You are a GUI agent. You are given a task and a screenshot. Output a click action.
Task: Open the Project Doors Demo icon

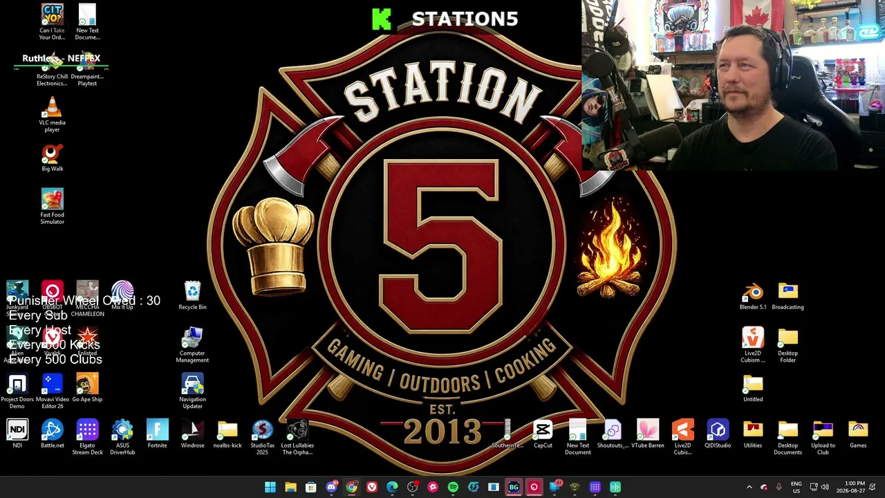(17, 391)
